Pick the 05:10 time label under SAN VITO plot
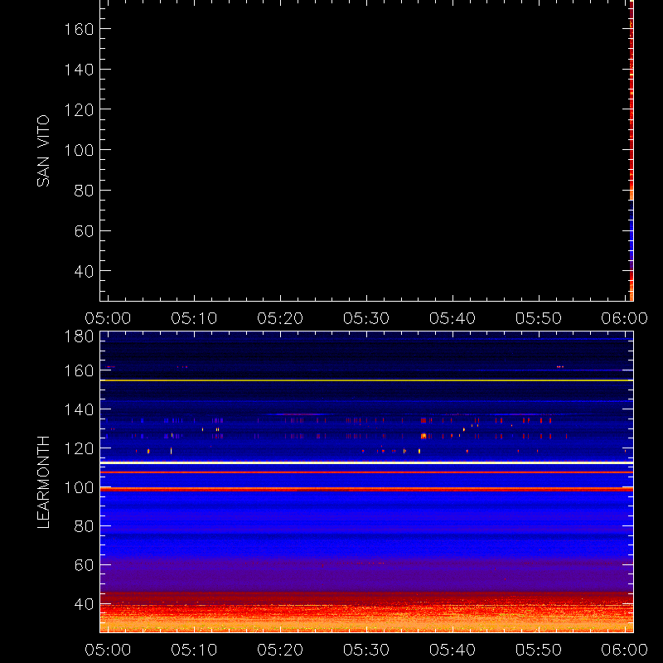 click(x=194, y=318)
